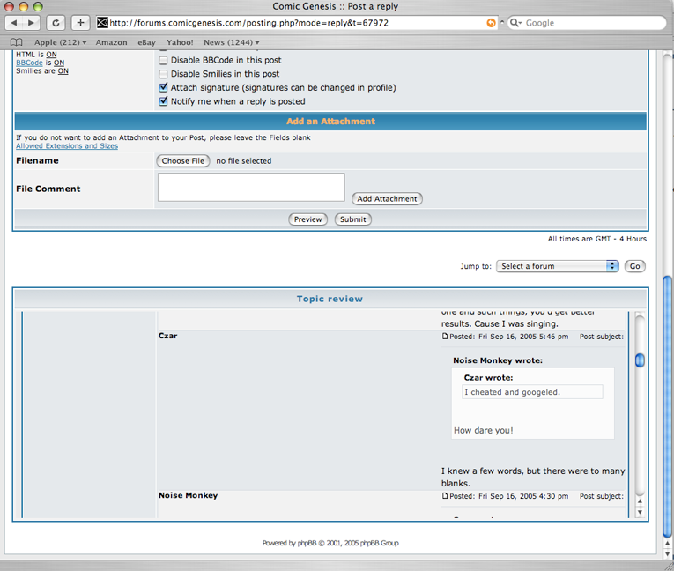Viewport: 674px width, 571px height.
Task: Click the main page scroll down arrow
Action: [x=667, y=553]
